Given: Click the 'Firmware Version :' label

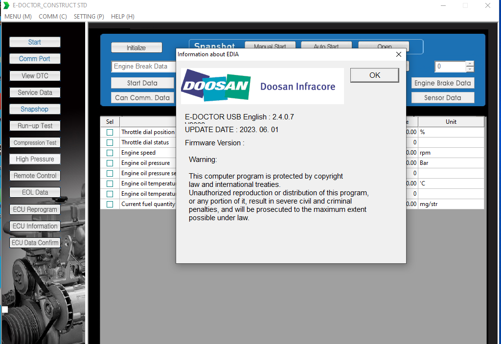Looking at the screenshot, I should pyautogui.click(x=214, y=143).
